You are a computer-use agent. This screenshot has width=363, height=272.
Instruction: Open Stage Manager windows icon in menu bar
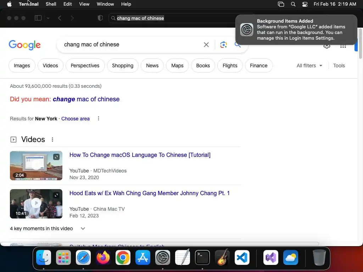[281, 4]
